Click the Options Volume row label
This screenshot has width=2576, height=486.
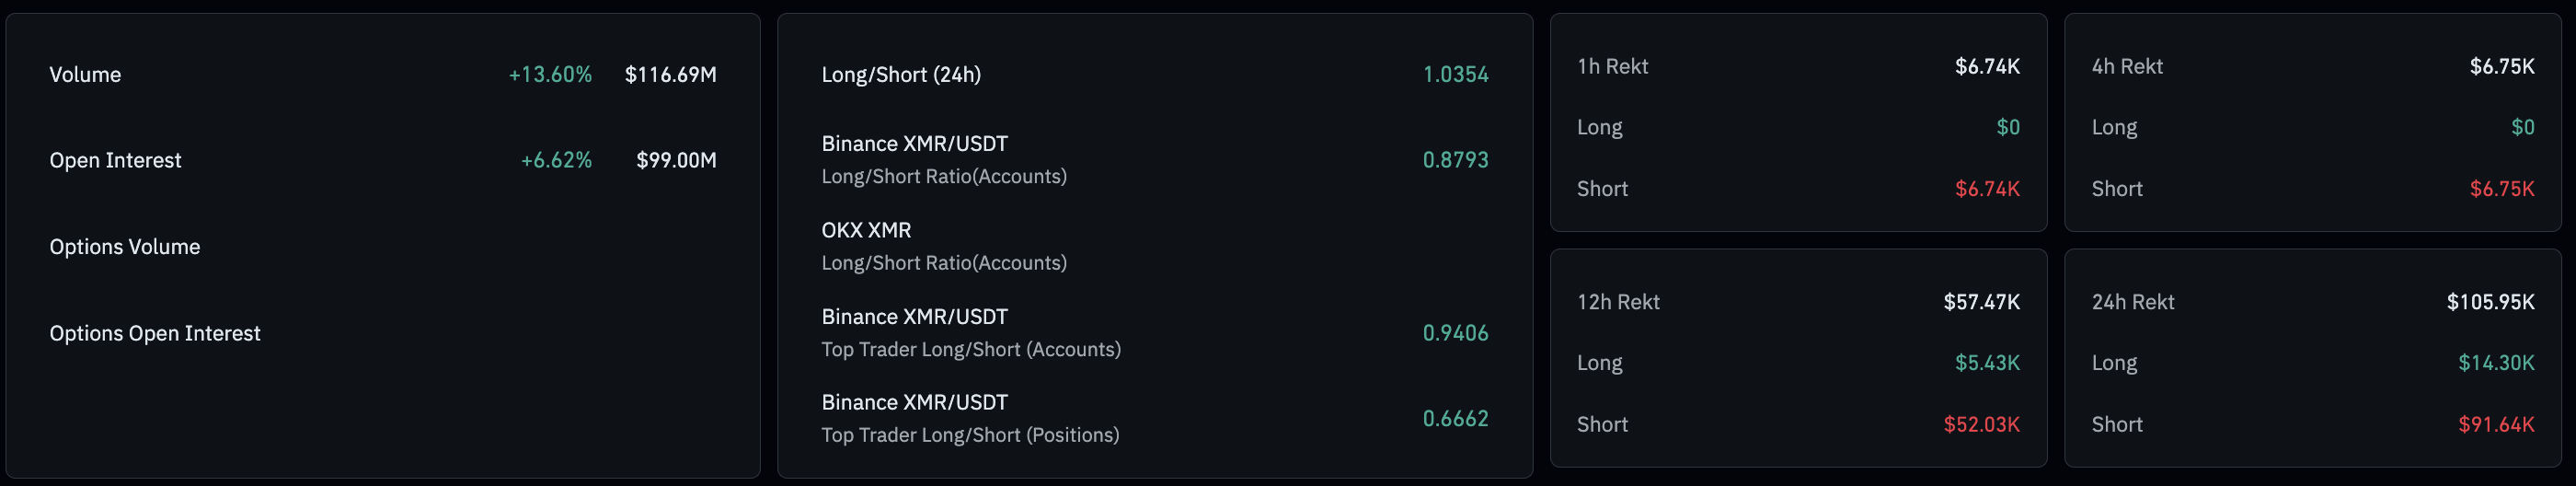click(x=125, y=247)
